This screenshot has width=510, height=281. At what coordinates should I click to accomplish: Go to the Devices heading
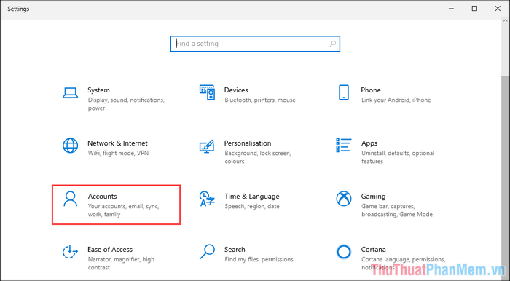(236, 90)
